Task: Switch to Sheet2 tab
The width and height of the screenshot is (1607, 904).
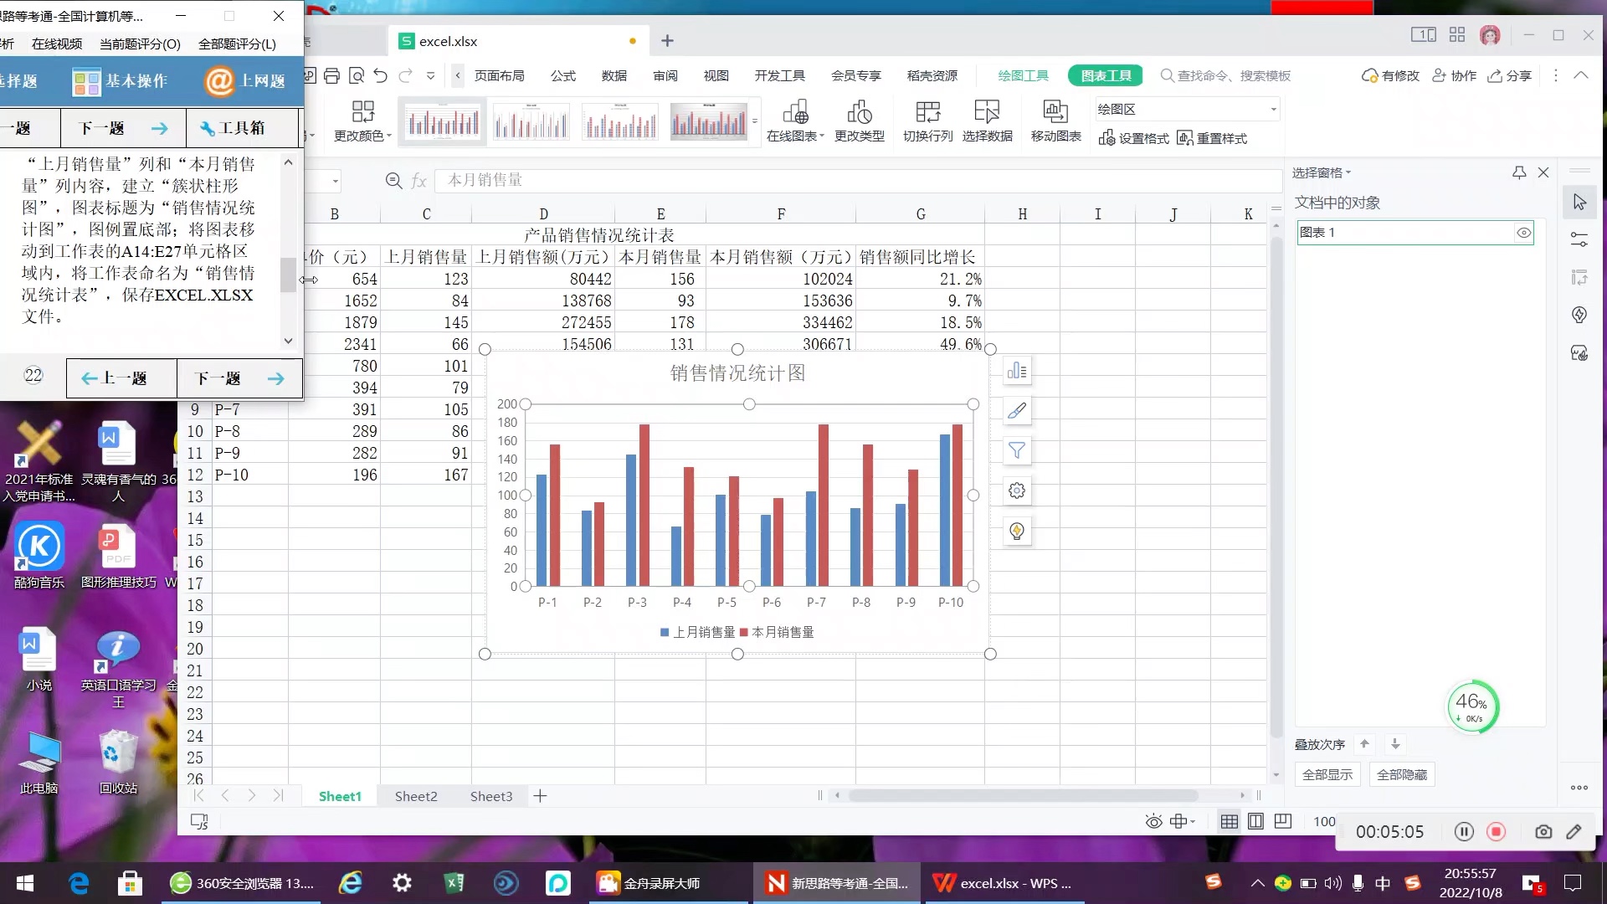Action: 416,796
